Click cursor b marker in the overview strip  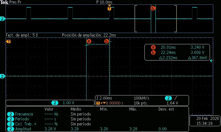pos(153,9)
